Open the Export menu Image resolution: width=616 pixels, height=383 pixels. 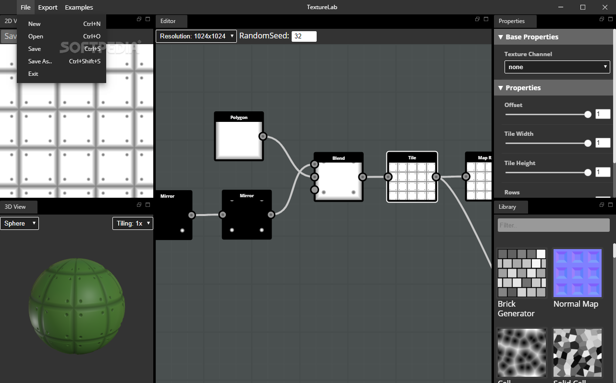click(48, 7)
